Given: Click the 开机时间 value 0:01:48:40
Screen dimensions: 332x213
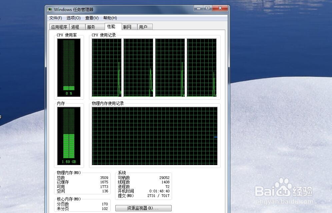Looking at the screenshot, I should point(159,191).
